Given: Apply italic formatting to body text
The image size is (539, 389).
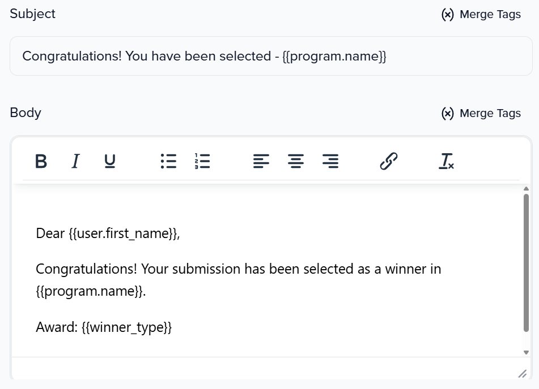Looking at the screenshot, I should pyautogui.click(x=75, y=162).
